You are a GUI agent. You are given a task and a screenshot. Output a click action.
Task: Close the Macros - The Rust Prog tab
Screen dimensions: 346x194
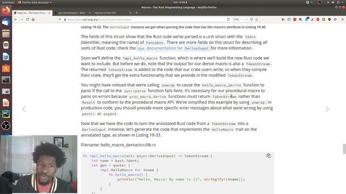[x=49, y=13]
